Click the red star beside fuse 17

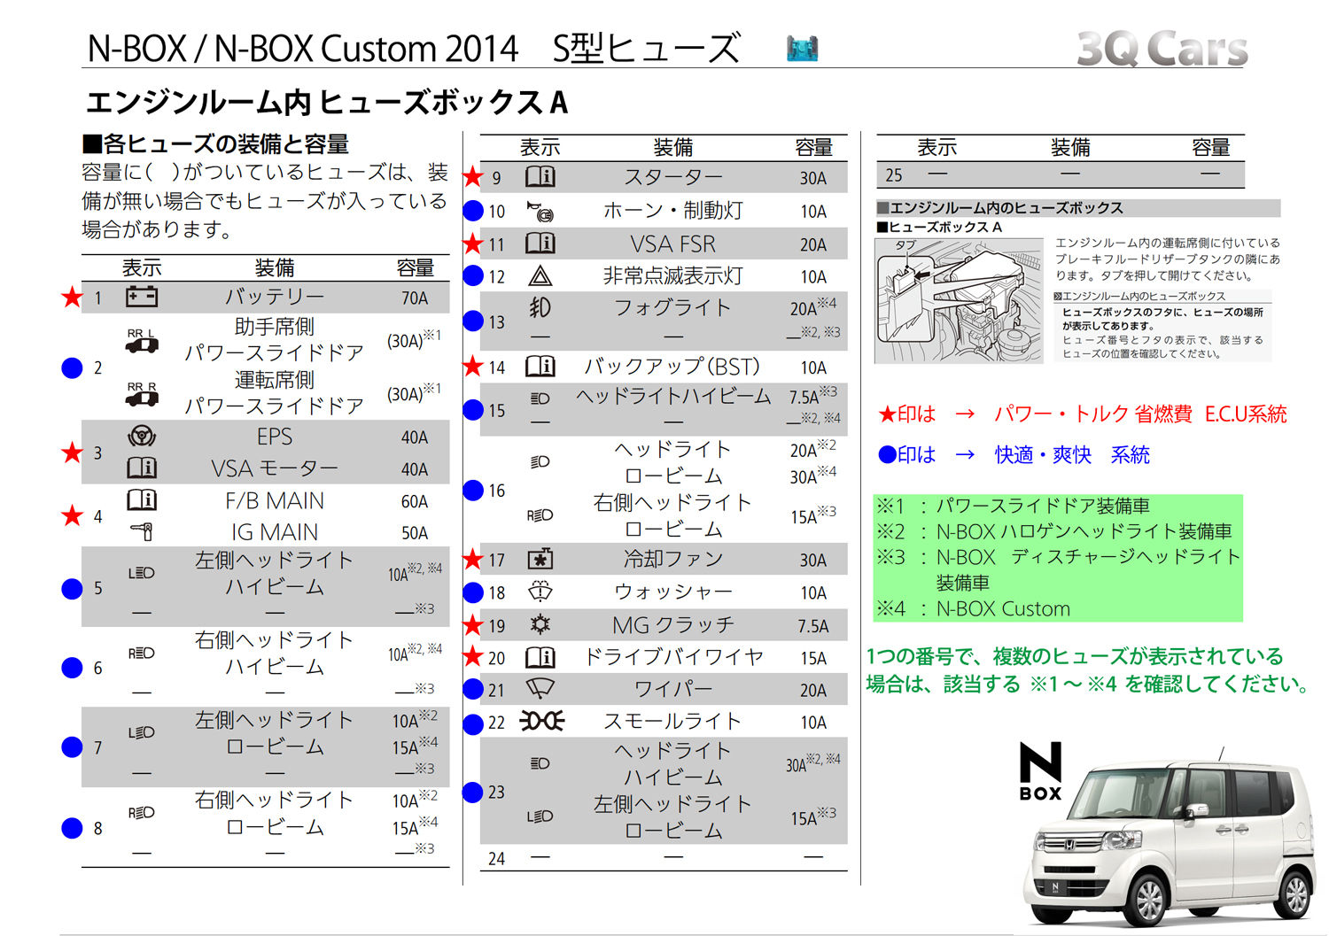[x=473, y=559]
